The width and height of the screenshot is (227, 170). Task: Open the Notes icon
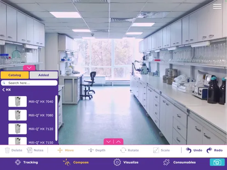click(30, 150)
